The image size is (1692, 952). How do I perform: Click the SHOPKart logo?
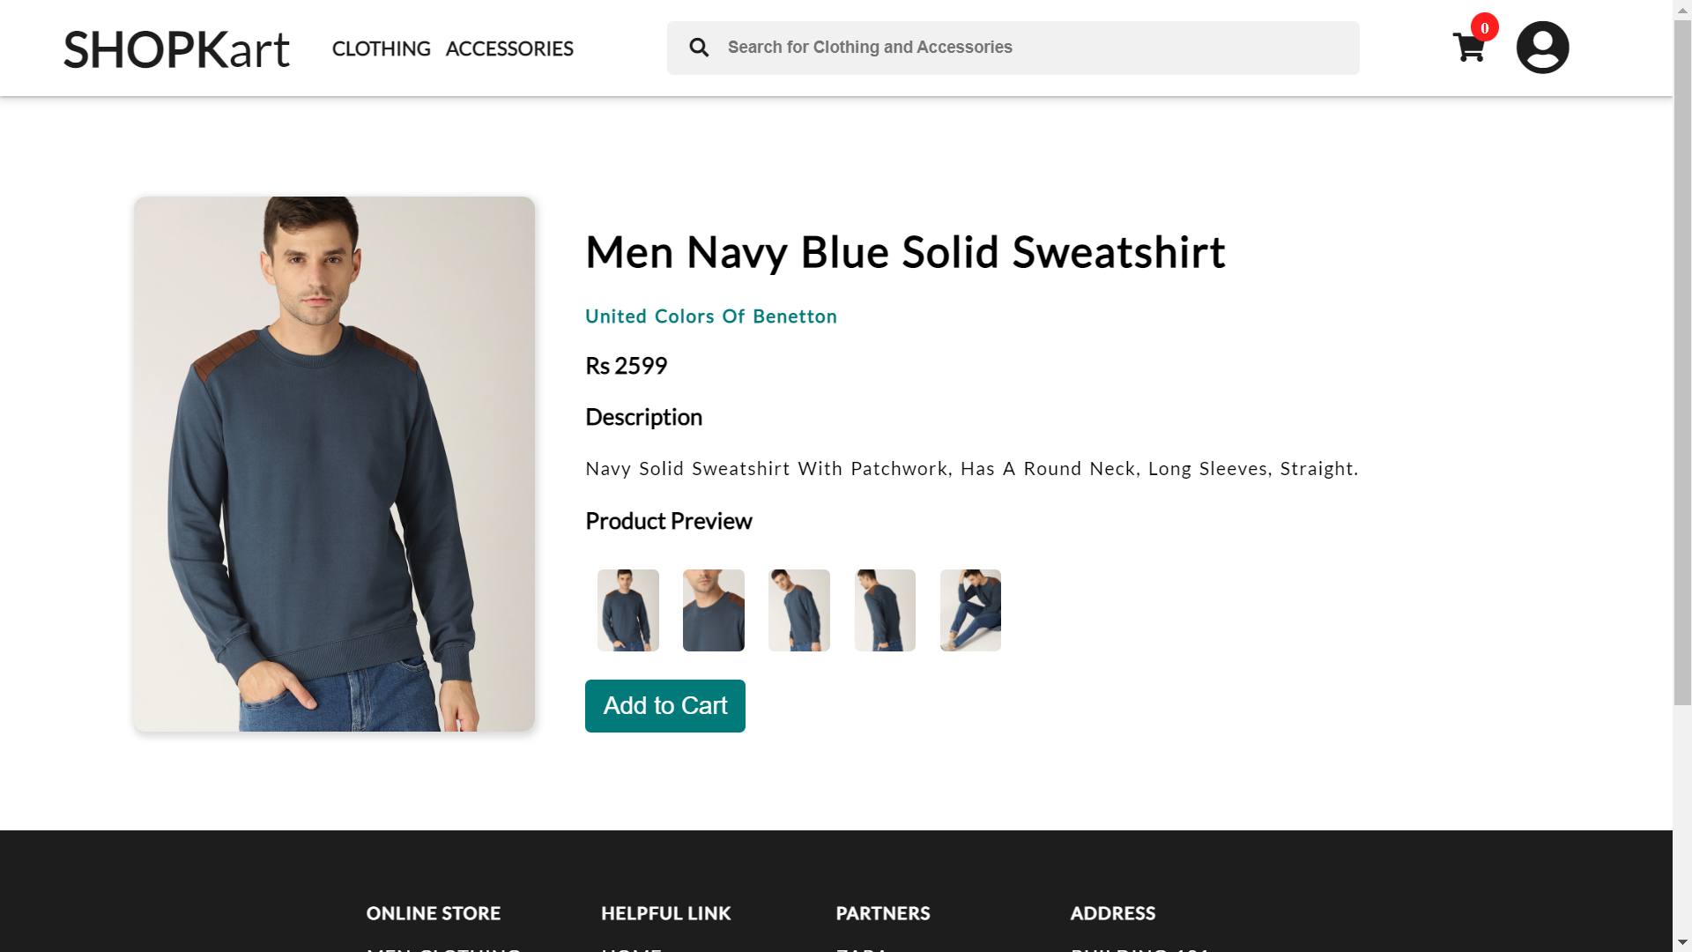(x=175, y=48)
